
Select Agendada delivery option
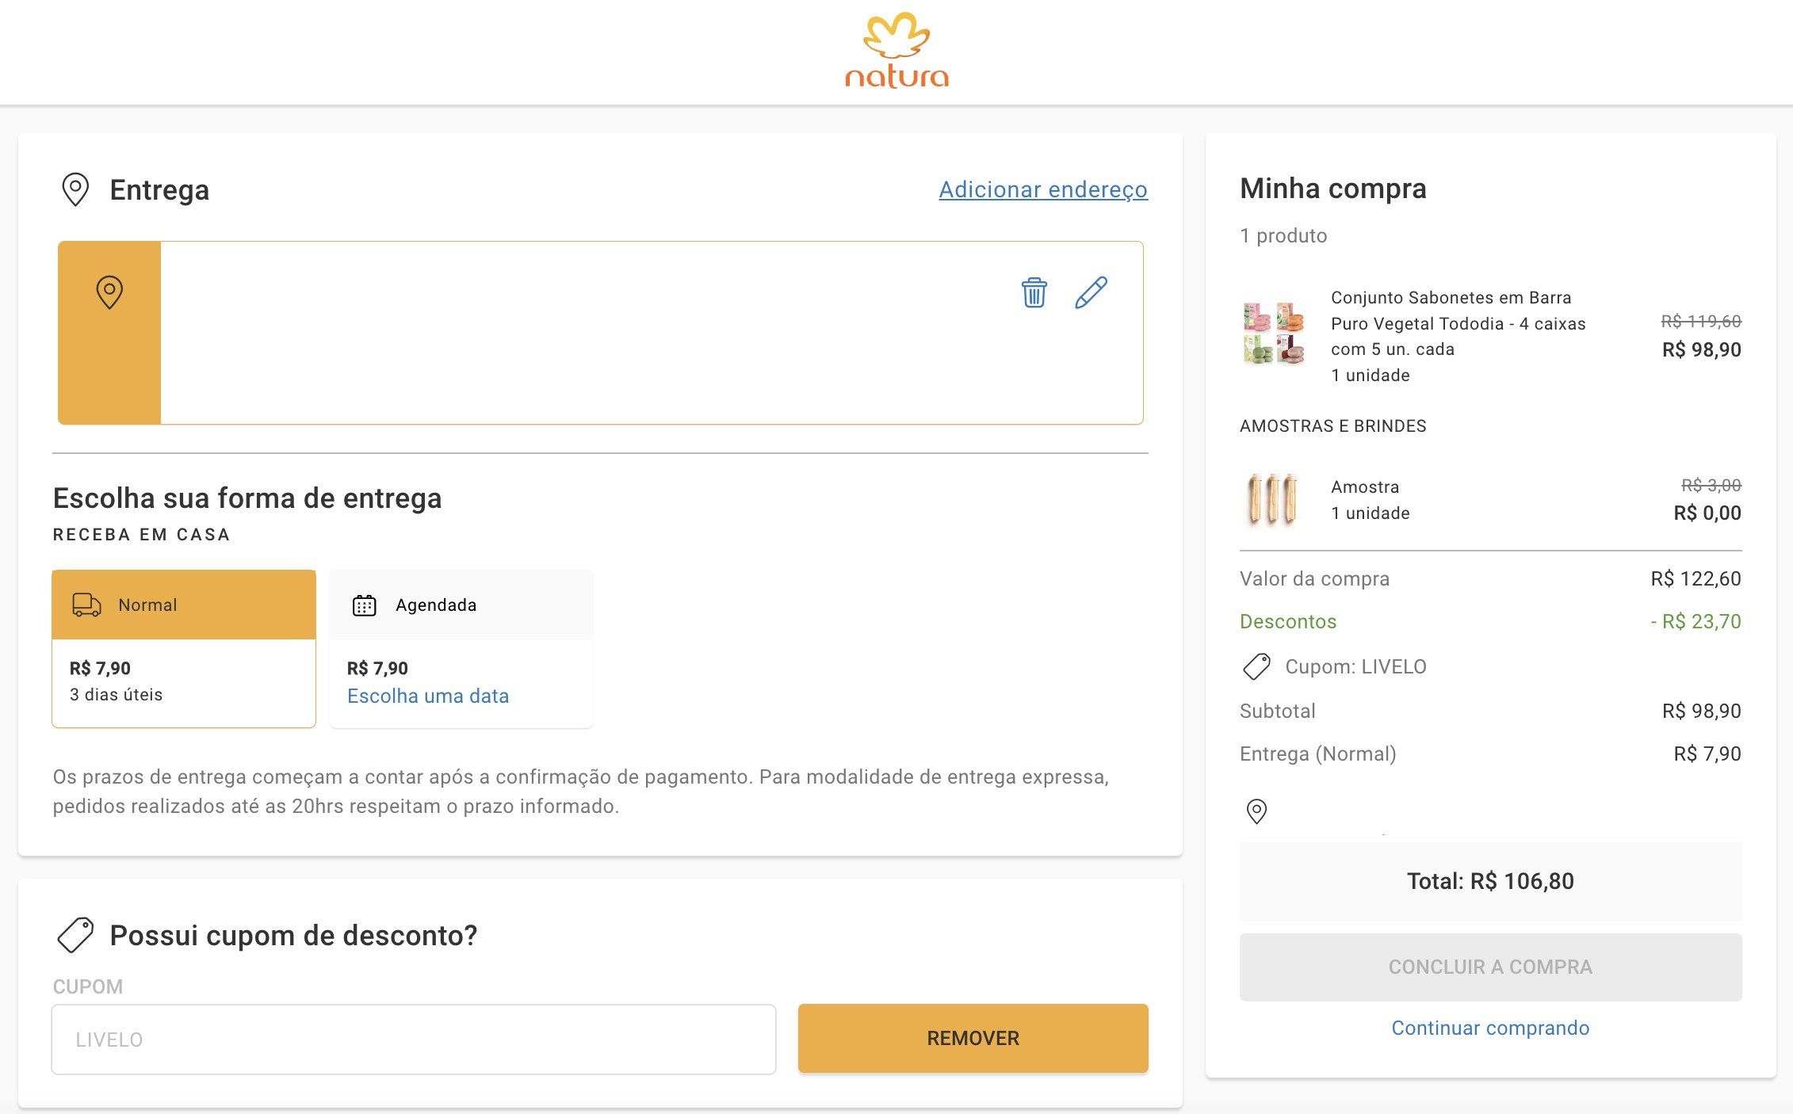[x=461, y=648]
